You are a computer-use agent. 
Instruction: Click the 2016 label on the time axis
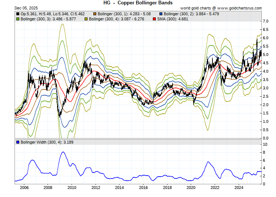[143, 188]
